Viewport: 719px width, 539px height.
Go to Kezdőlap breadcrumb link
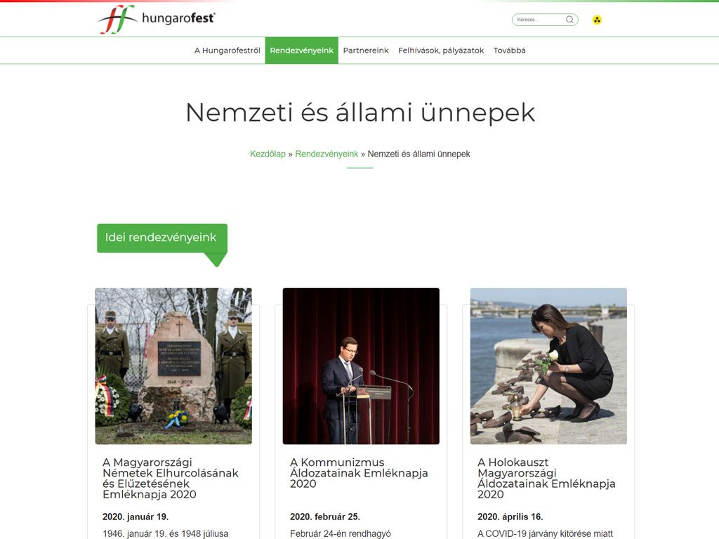[x=268, y=154]
